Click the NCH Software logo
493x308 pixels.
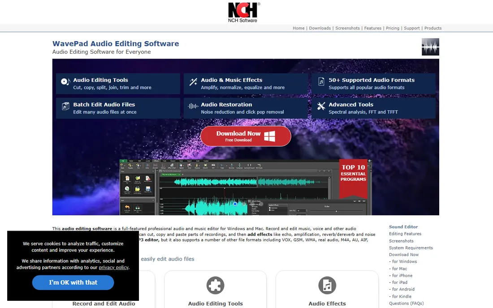click(244, 12)
